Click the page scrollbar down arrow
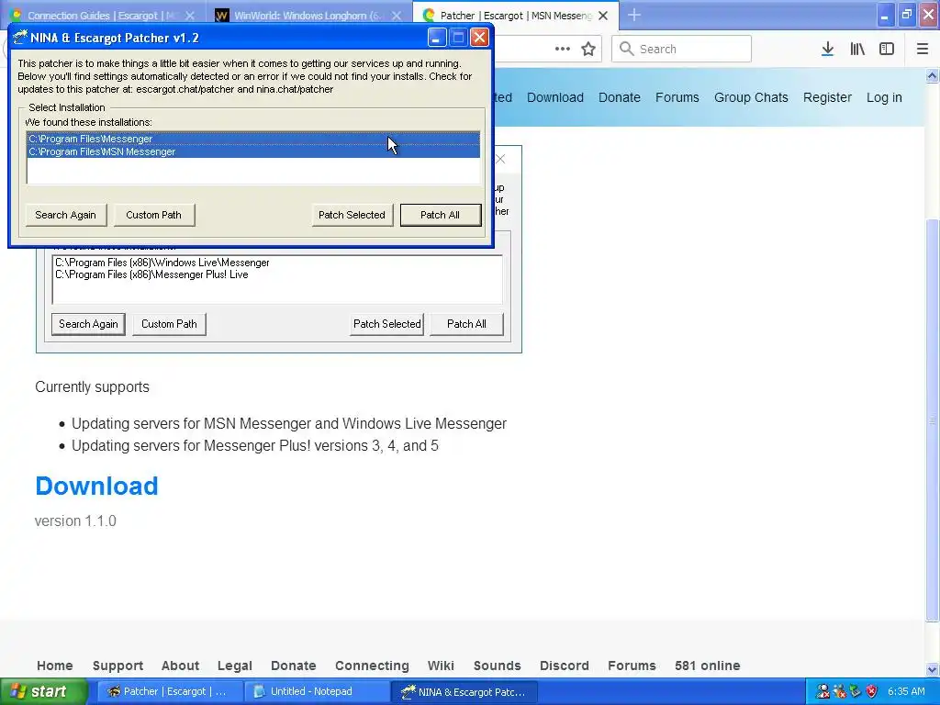Screen dimensions: 940x705 tap(933, 669)
